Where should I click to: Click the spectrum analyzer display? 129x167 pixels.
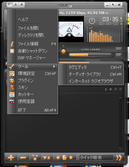tap(105, 34)
